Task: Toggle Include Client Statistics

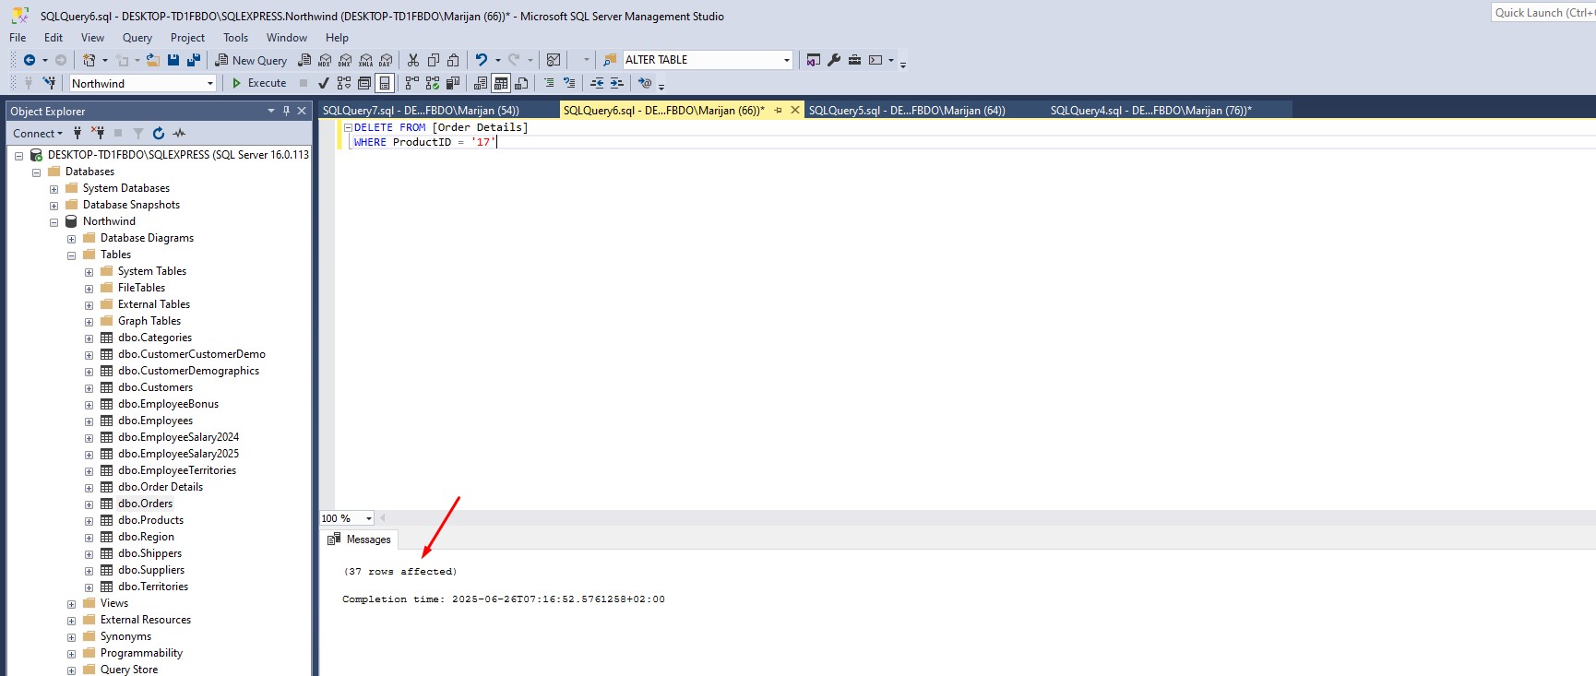Action: pos(453,83)
